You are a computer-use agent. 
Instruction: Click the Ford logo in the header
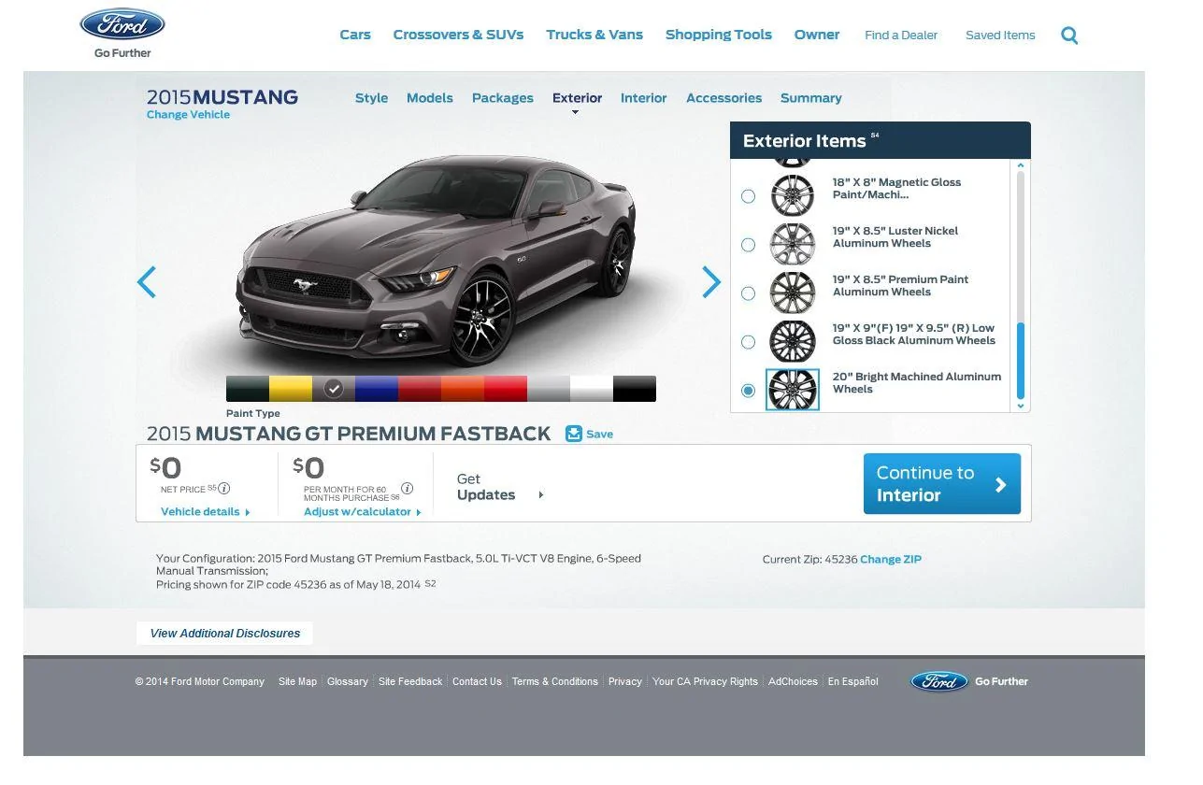click(x=122, y=25)
